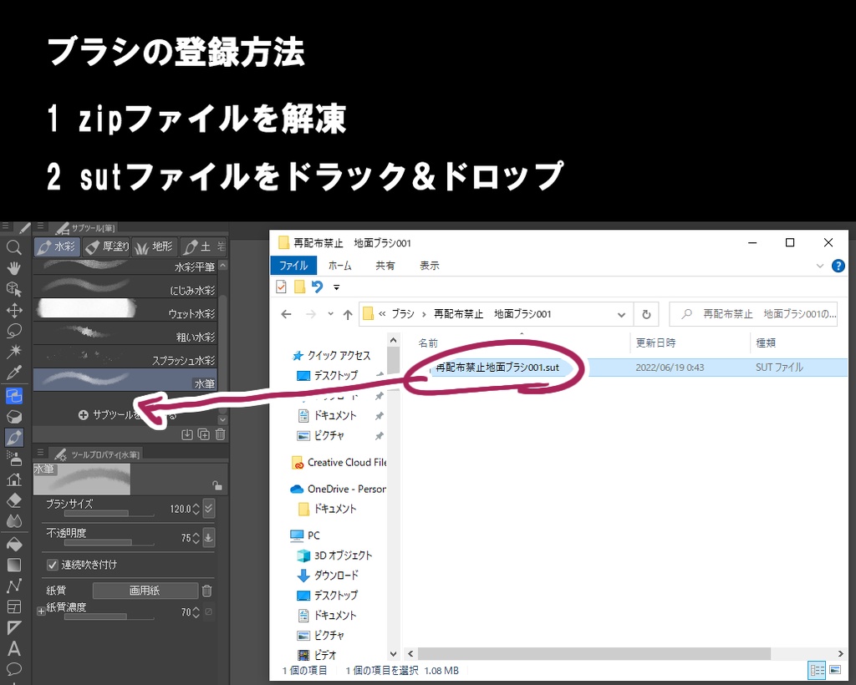Click the trash icon to delete the sub tool
856x685 pixels.
click(220, 434)
